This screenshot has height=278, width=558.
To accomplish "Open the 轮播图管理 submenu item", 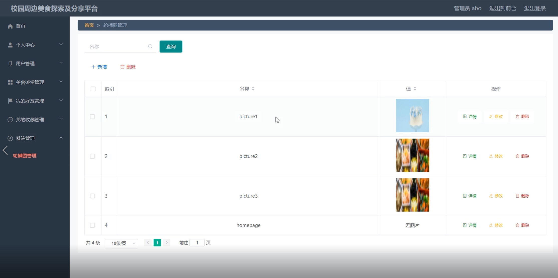I will (25, 156).
